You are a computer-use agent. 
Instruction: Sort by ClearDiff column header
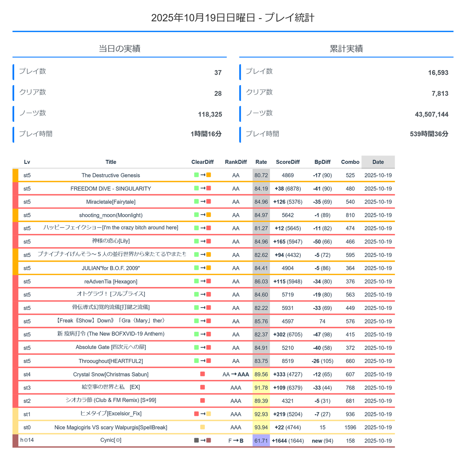tap(202, 162)
